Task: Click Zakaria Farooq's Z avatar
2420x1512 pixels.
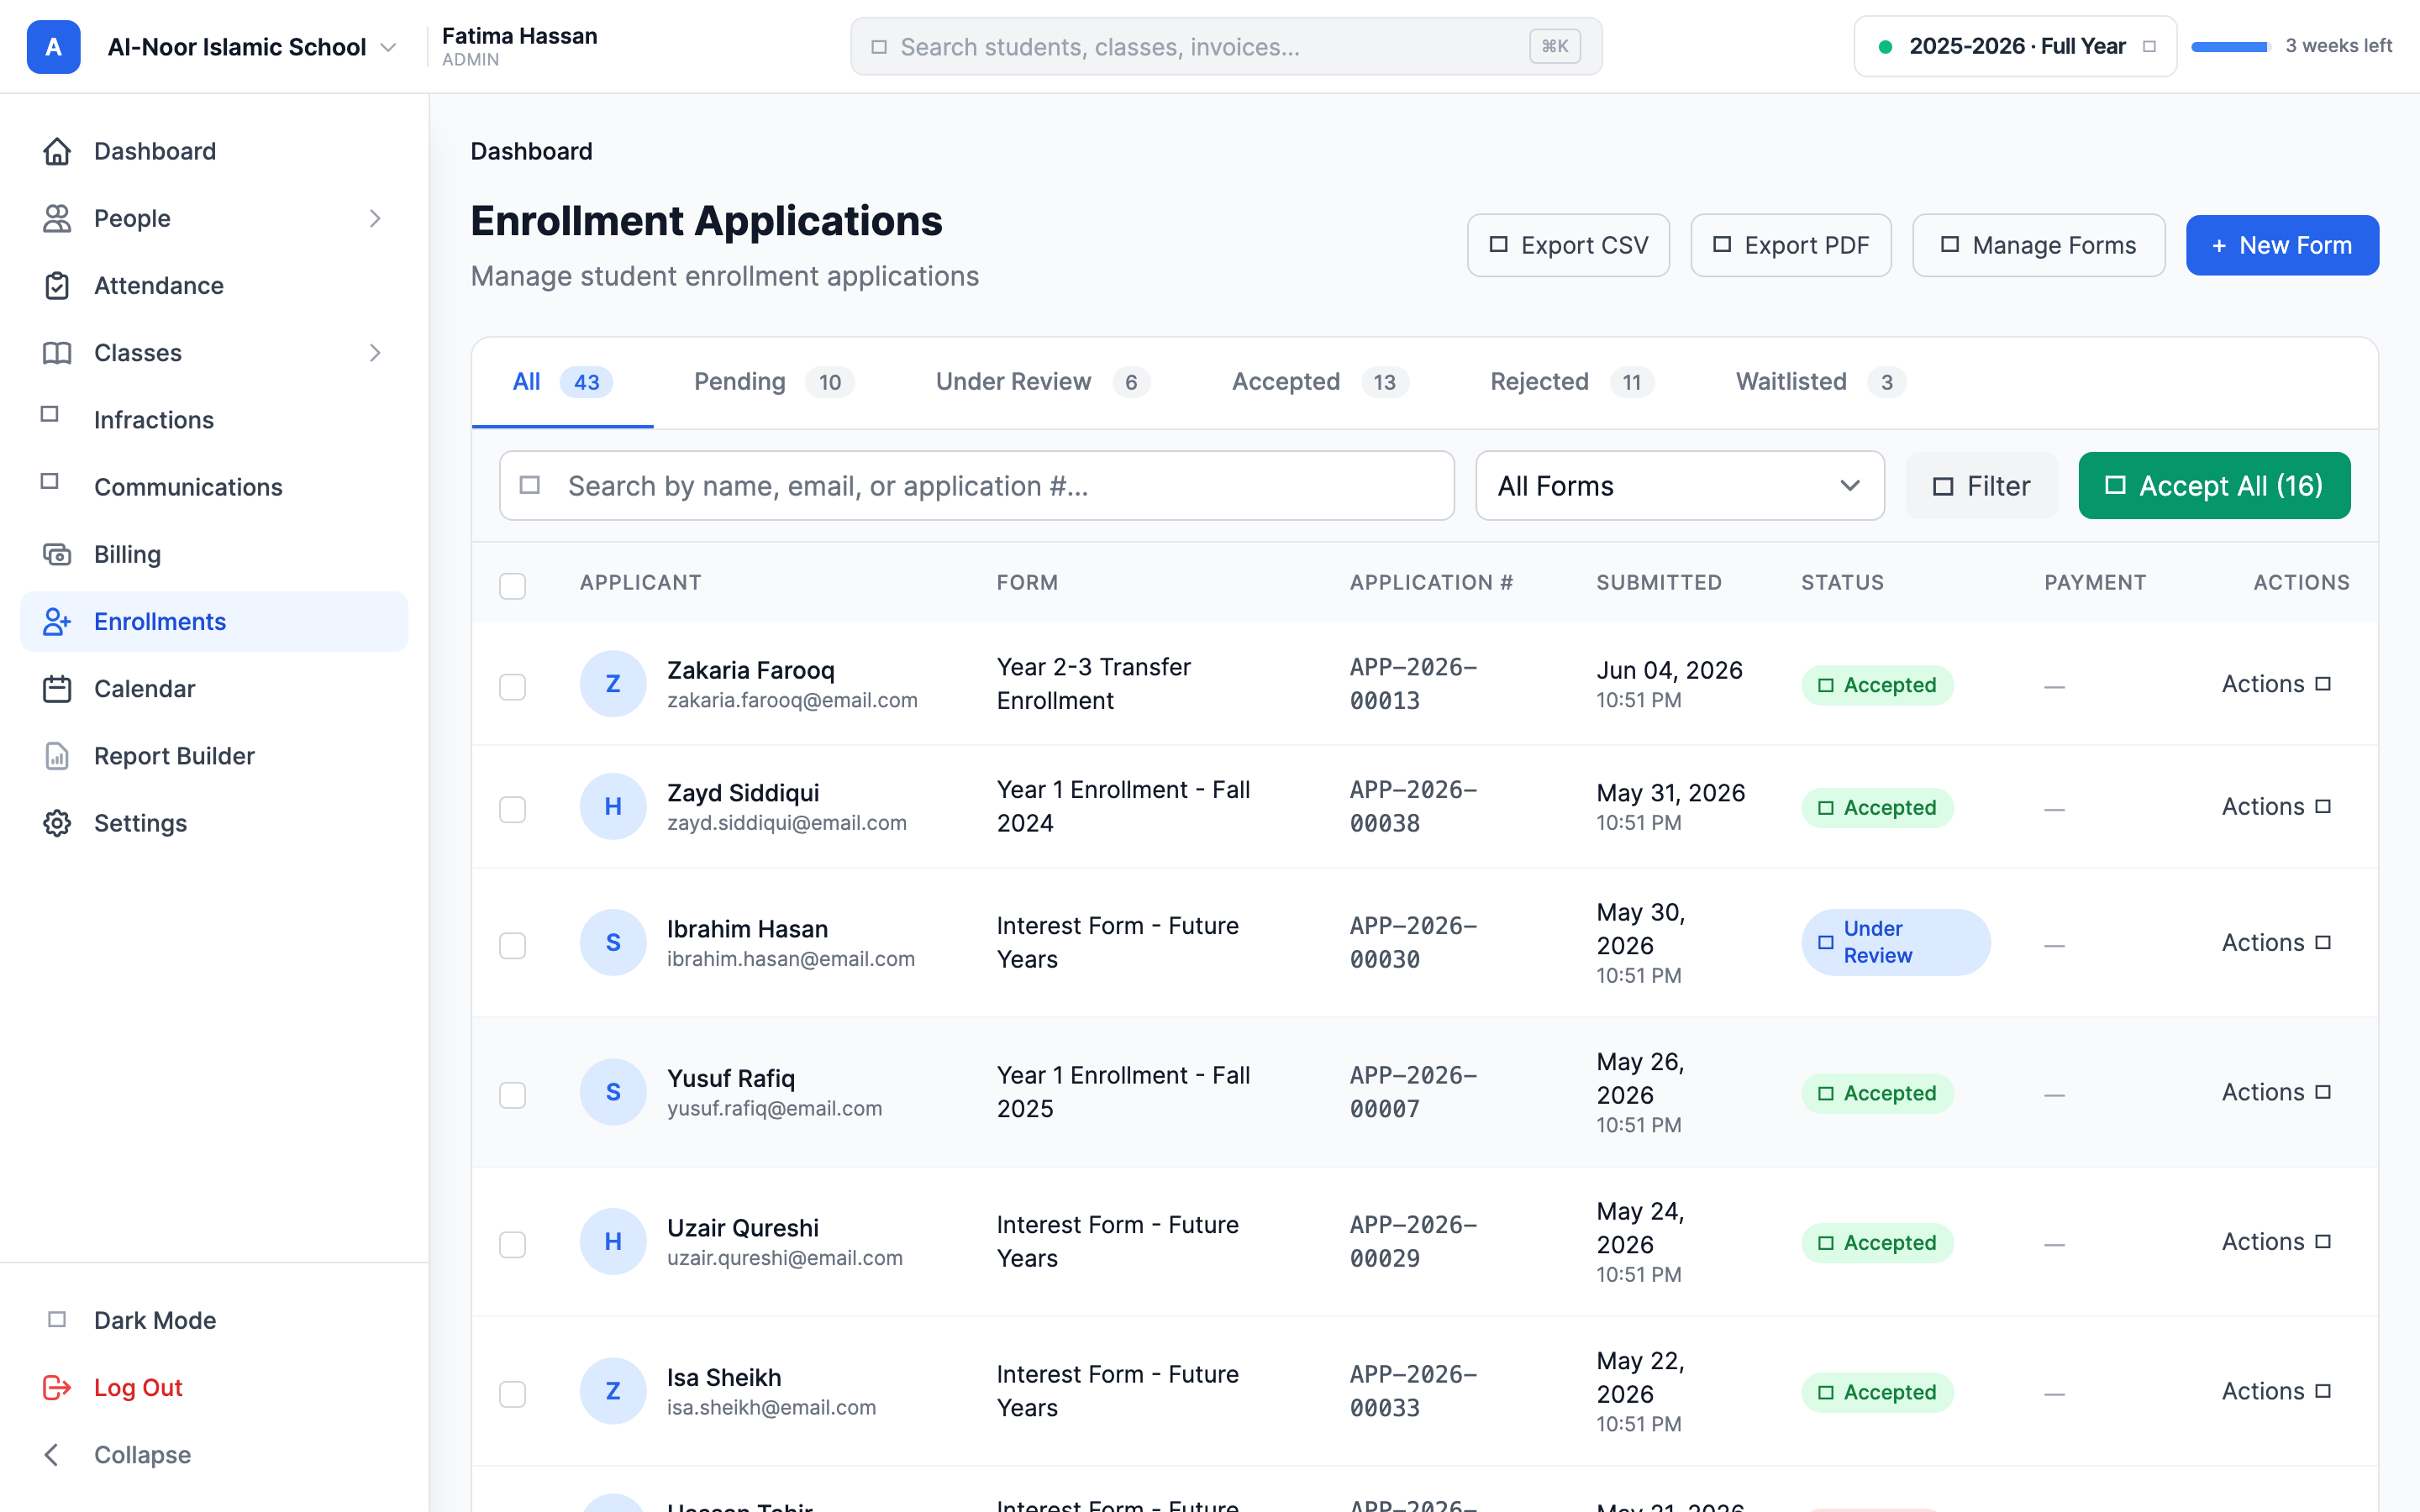Action: pos(613,684)
